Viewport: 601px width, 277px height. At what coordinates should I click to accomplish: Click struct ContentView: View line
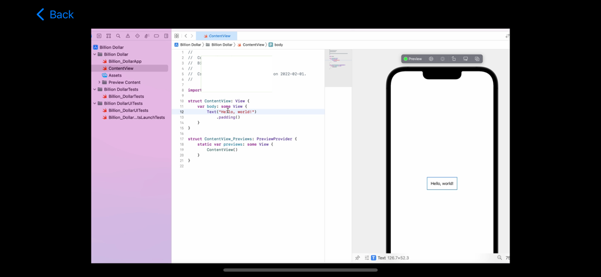218,101
